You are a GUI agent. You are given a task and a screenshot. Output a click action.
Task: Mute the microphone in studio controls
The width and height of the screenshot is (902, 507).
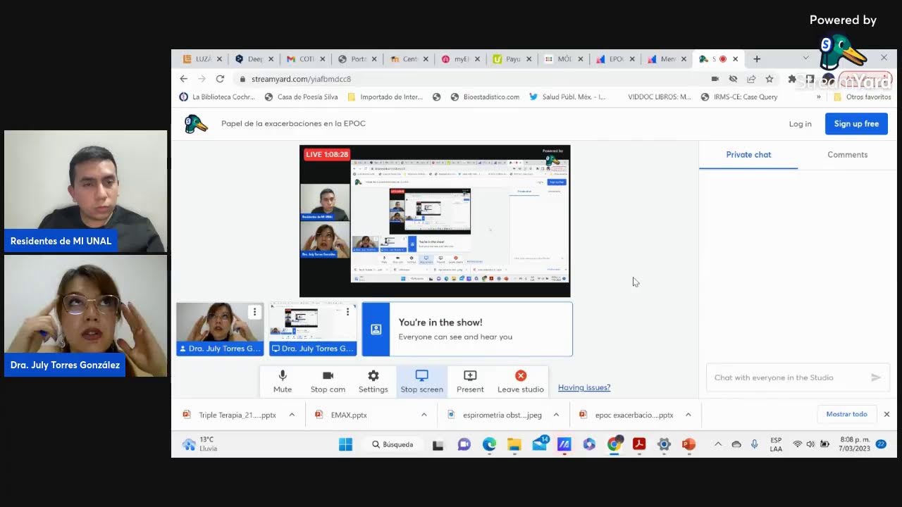click(283, 381)
